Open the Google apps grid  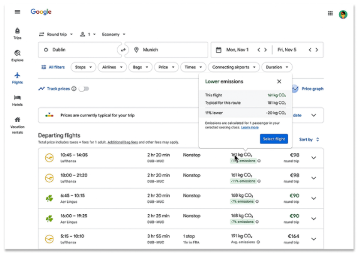330,13
